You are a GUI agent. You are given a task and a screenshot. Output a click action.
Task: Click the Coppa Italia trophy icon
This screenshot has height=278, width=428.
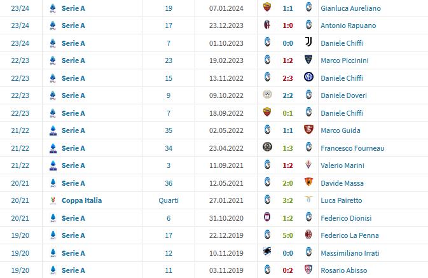point(53,200)
